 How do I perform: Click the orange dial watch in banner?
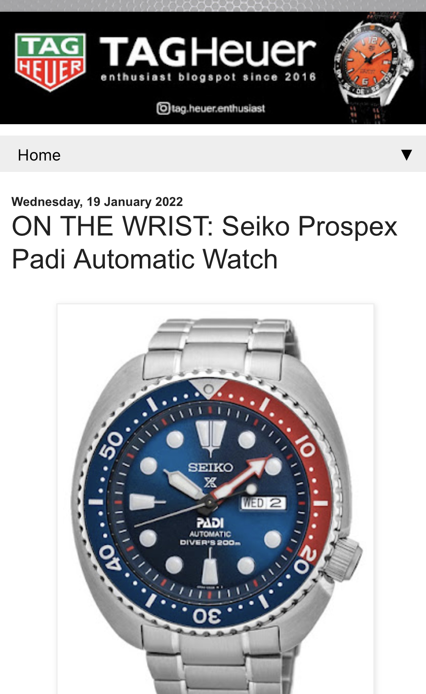click(373, 68)
